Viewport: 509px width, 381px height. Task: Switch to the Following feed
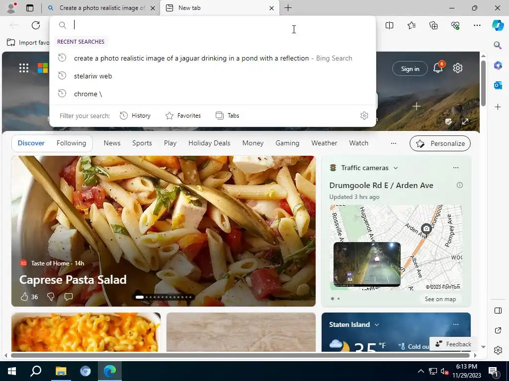point(71,143)
